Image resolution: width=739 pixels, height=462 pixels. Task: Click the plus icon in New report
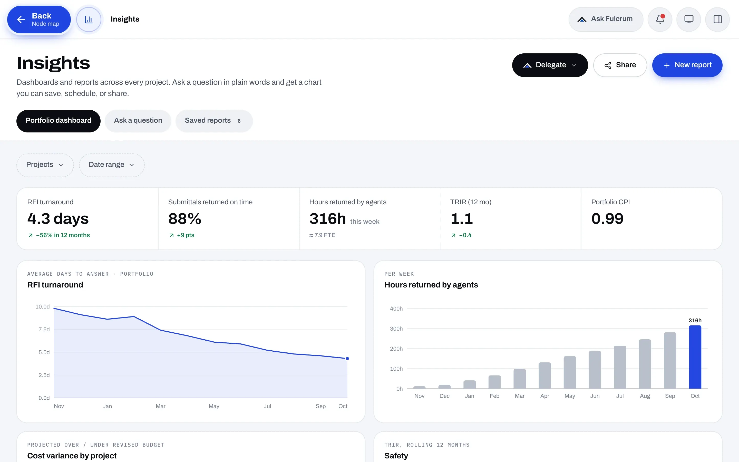click(x=667, y=65)
